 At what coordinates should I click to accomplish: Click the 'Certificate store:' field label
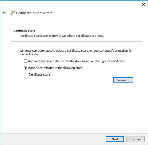(40, 74)
